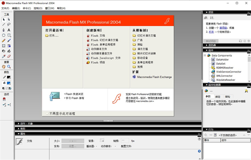Screen dimensions: 251x160
Task: Select the Fill Transform tool
Action: 9,46
